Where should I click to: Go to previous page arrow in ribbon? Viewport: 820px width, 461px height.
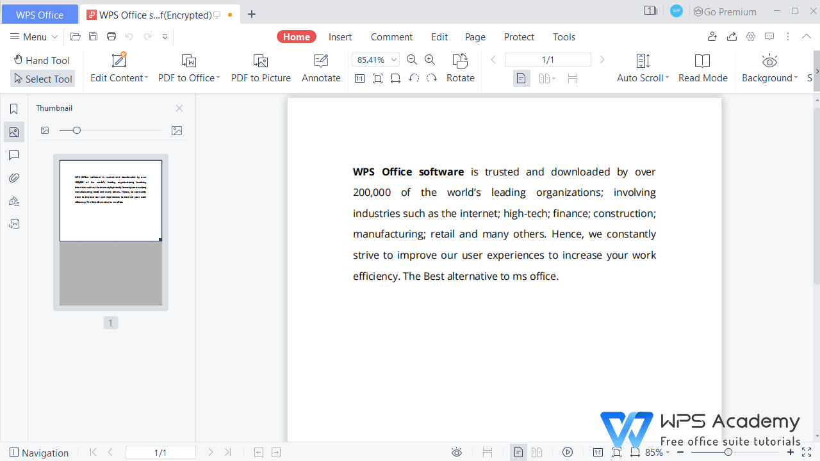(x=493, y=60)
